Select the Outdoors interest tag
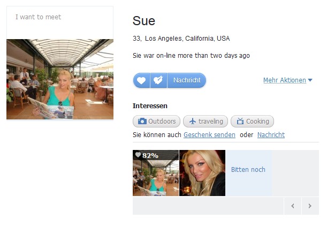The width and height of the screenshot is (327, 226). pos(156,121)
